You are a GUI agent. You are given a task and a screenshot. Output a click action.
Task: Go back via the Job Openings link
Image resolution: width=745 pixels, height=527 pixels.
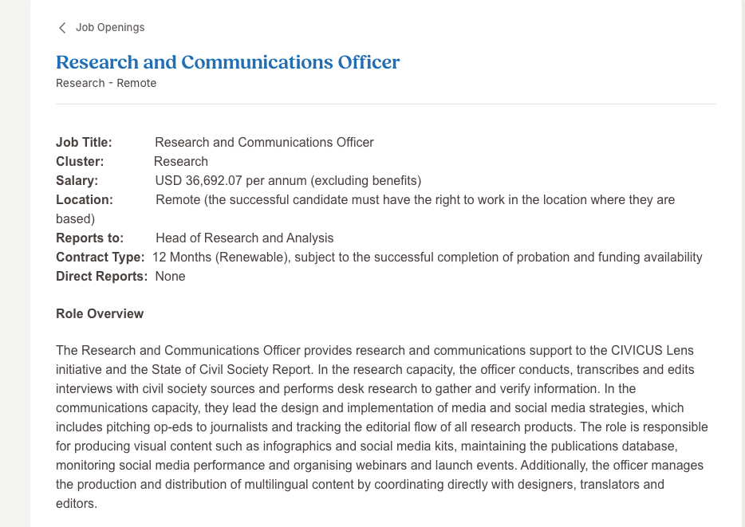pyautogui.click(x=110, y=28)
